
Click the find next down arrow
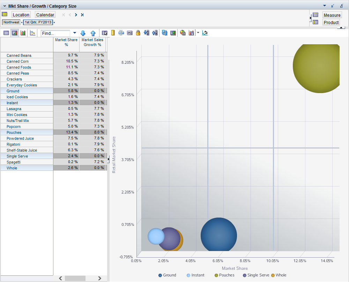[x=83, y=33]
